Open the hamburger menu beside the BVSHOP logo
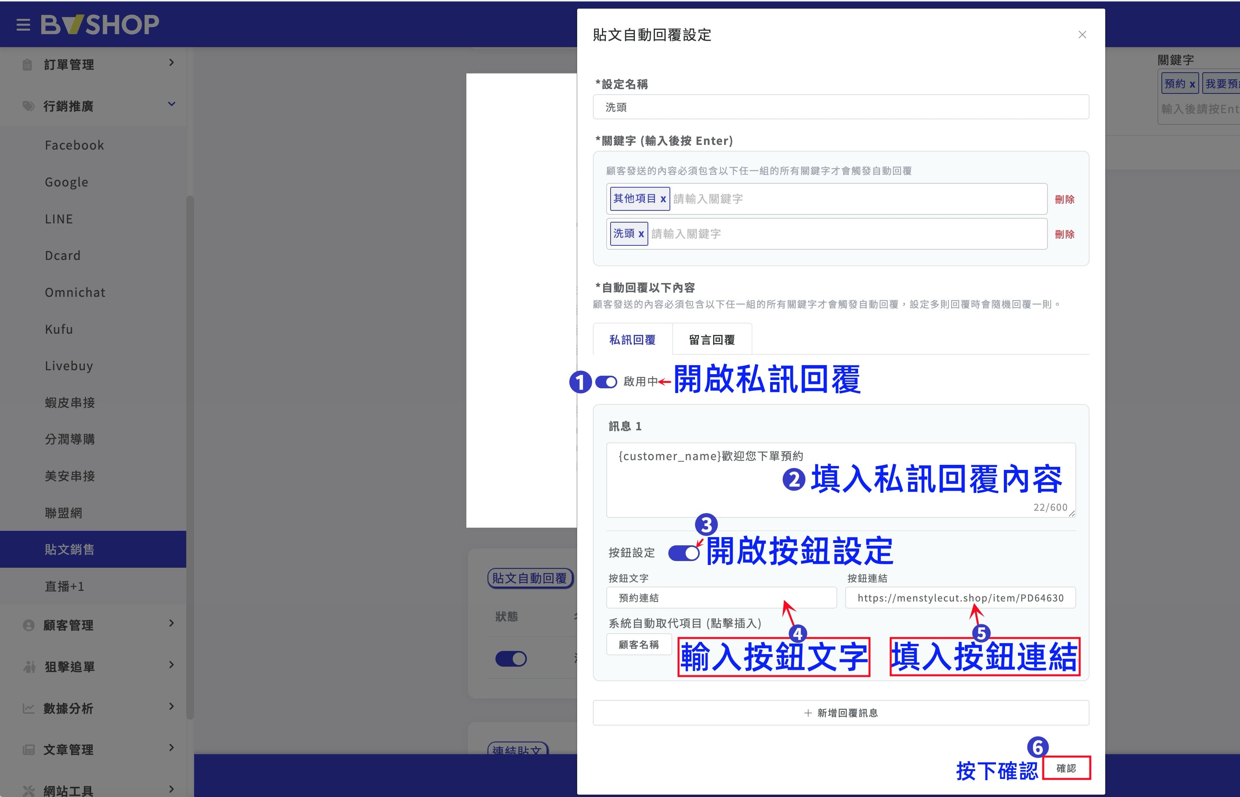The width and height of the screenshot is (1240, 797). tap(23, 24)
